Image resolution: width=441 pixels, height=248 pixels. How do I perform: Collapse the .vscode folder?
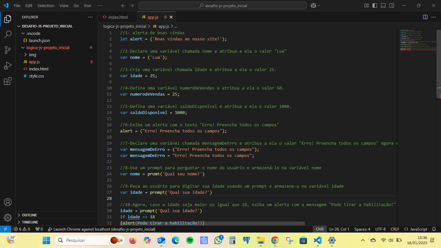[33, 33]
